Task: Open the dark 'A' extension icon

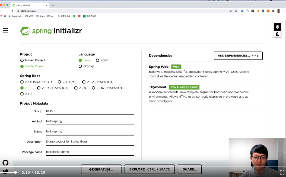Action: coord(253,11)
